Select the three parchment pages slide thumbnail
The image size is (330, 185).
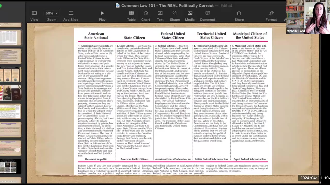click(x=11, y=75)
